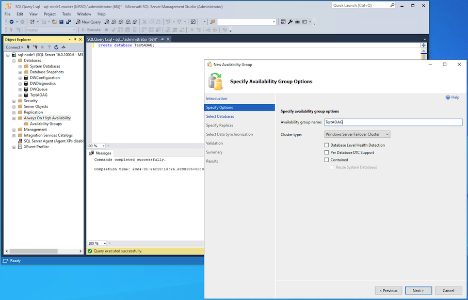Click the Activity Monitor icon in Object Explorer
The image size is (468, 300).
click(x=63, y=47)
